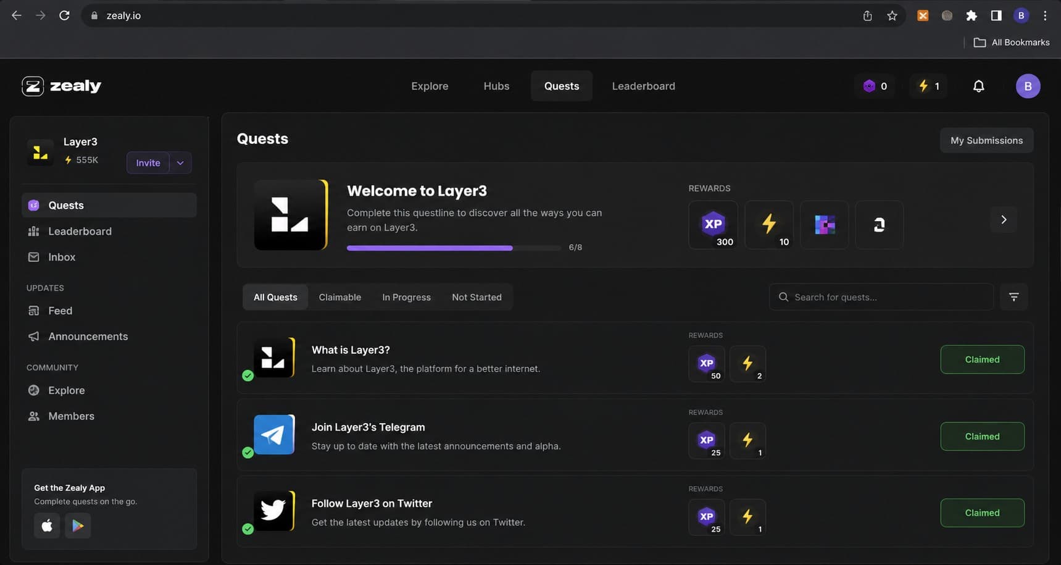
Task: Click the Zealy logo in the header
Action: pyautogui.click(x=62, y=86)
